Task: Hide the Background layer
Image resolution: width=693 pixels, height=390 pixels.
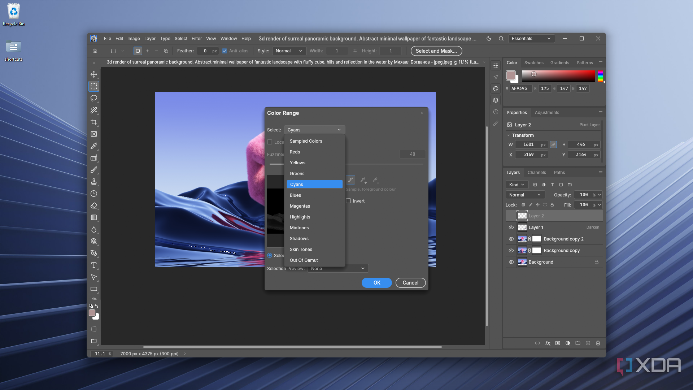Action: pyautogui.click(x=511, y=262)
